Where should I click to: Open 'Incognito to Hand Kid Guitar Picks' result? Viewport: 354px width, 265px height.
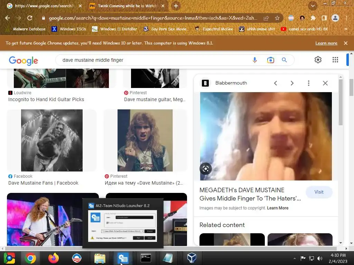[46, 99]
